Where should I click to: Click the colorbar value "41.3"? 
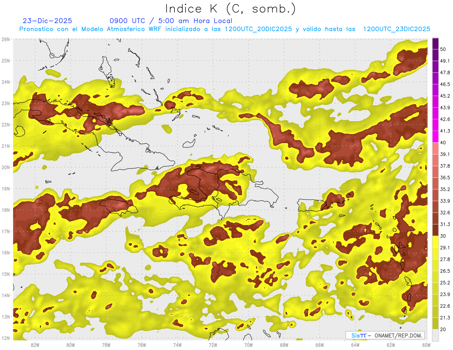coord(445,131)
